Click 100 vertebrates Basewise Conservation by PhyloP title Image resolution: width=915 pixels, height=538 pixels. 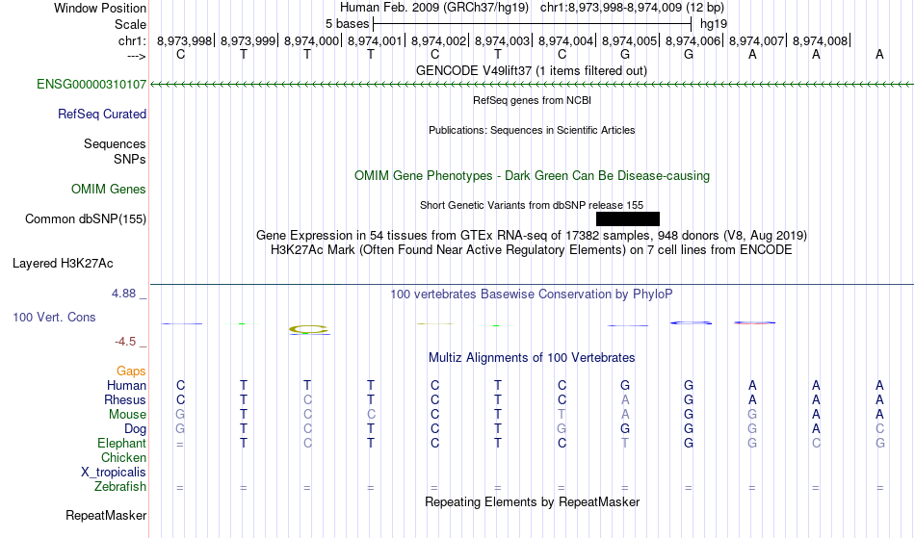coord(532,295)
